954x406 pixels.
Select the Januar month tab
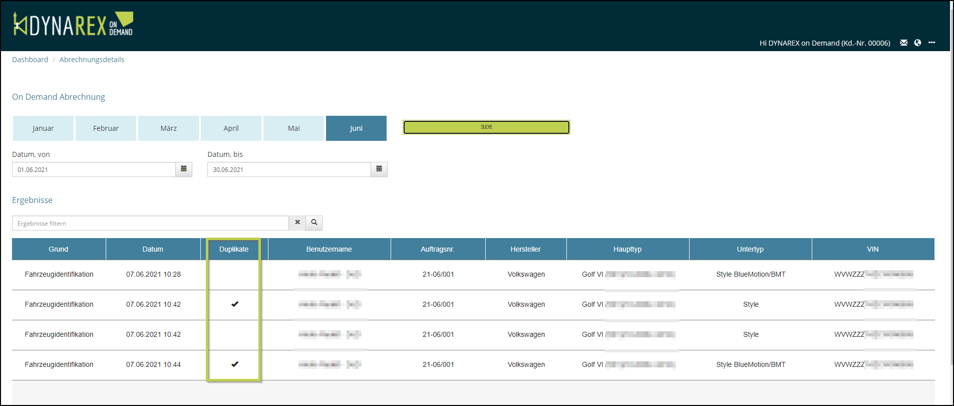[x=43, y=128]
